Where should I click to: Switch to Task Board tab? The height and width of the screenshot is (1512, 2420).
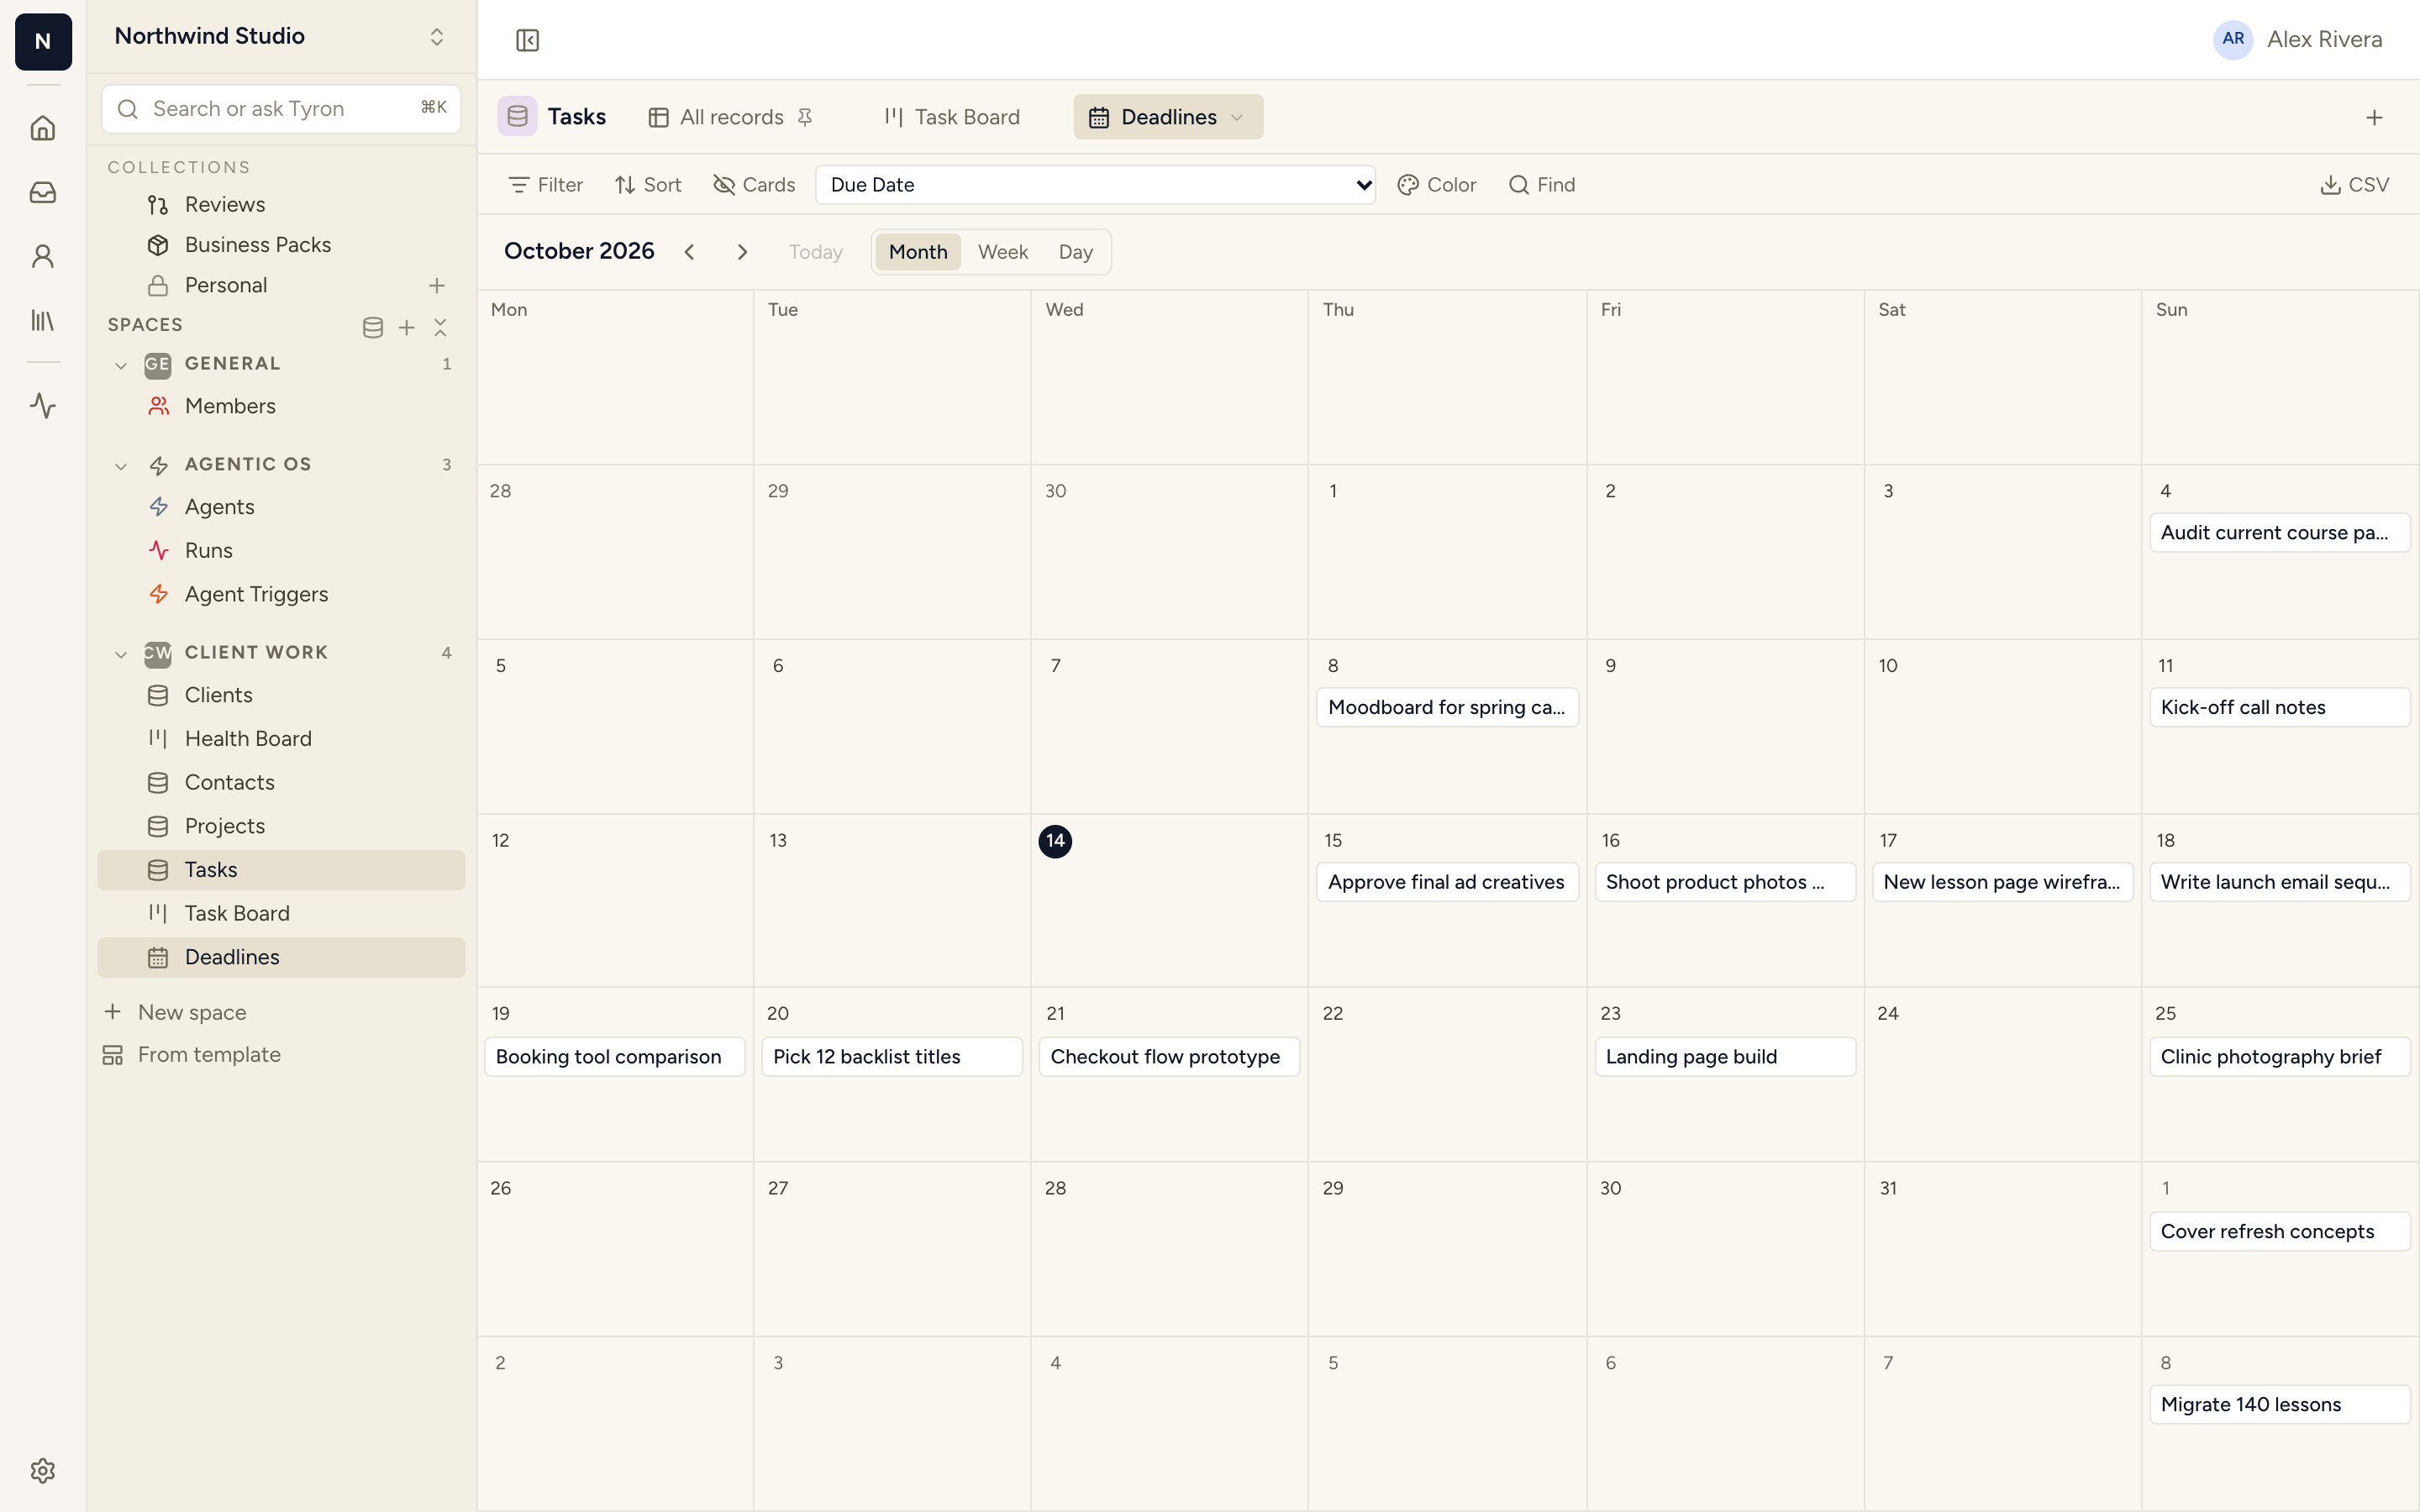click(x=952, y=117)
